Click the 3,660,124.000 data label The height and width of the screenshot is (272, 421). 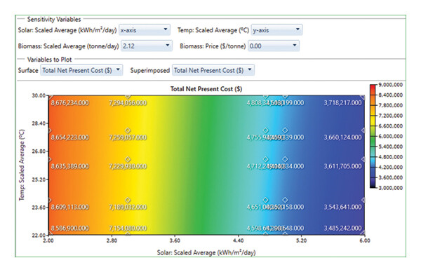(x=342, y=137)
